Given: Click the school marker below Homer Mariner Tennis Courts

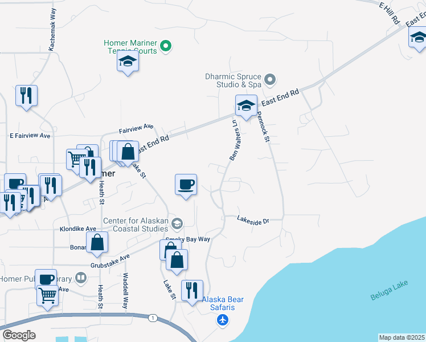Looking at the screenshot, I should pos(128,62).
